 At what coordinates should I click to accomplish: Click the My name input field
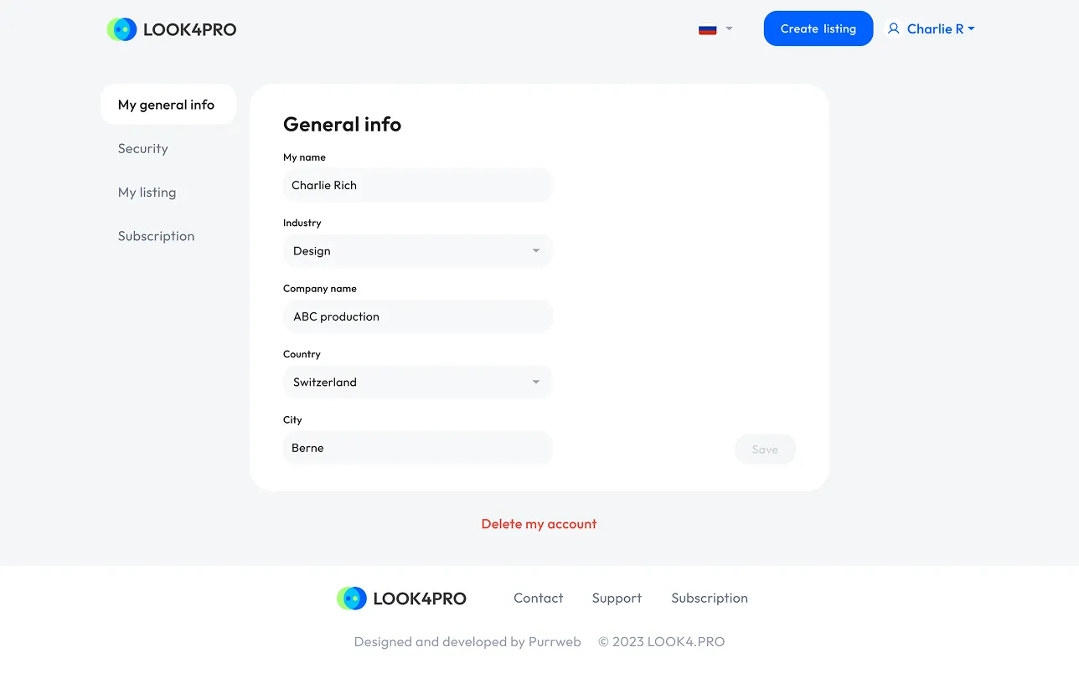[x=418, y=185]
